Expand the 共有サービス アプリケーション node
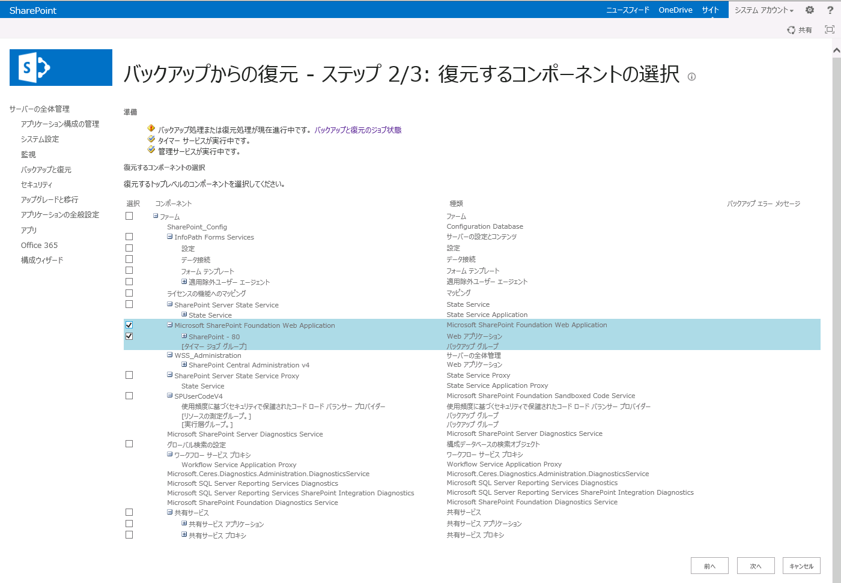The width and height of the screenshot is (841, 583). 184,524
